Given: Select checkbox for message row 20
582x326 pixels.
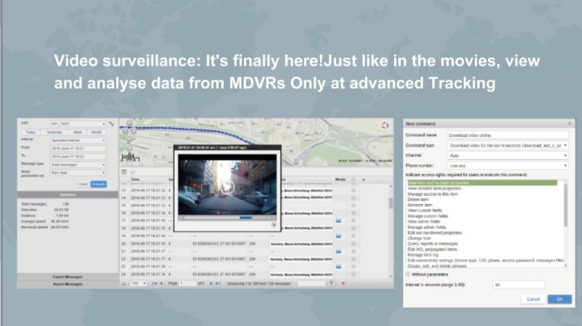Looking at the screenshot, I should 353,244.
